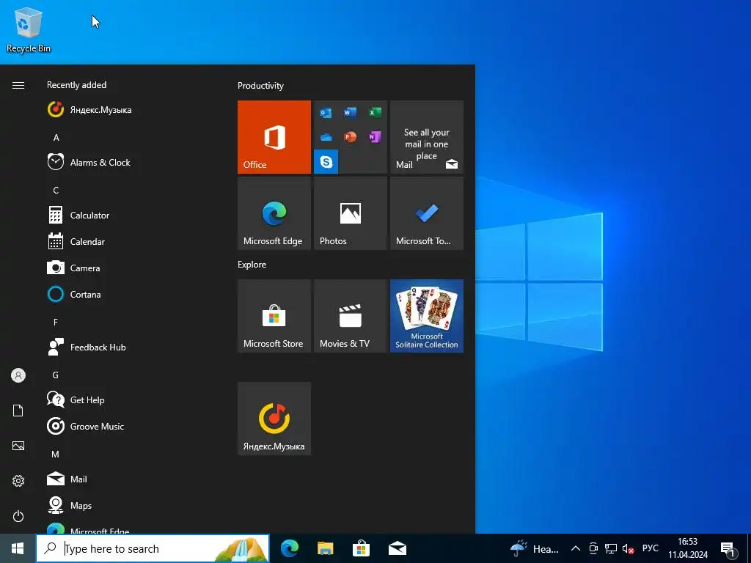Click the letter M section header
Viewport: 751px width, 563px height.
pyautogui.click(x=56, y=455)
